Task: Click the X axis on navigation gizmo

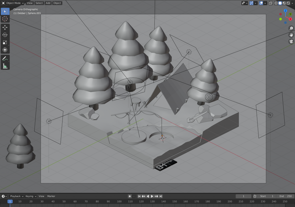Action: click(290, 19)
